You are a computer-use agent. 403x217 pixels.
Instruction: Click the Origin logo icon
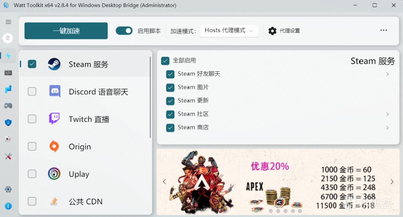(54, 146)
